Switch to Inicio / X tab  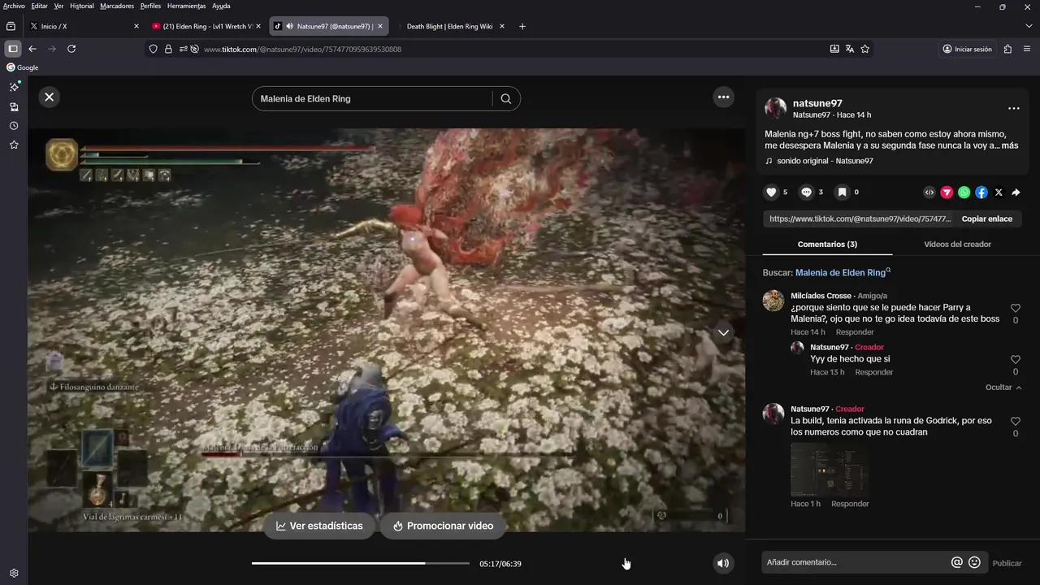pyautogui.click(x=84, y=26)
